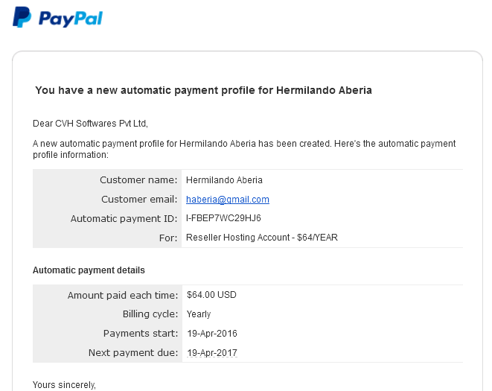The image size is (492, 391).
Task: Click Reseller Hosting Account - $64/YEAR text
Action: coord(262,237)
